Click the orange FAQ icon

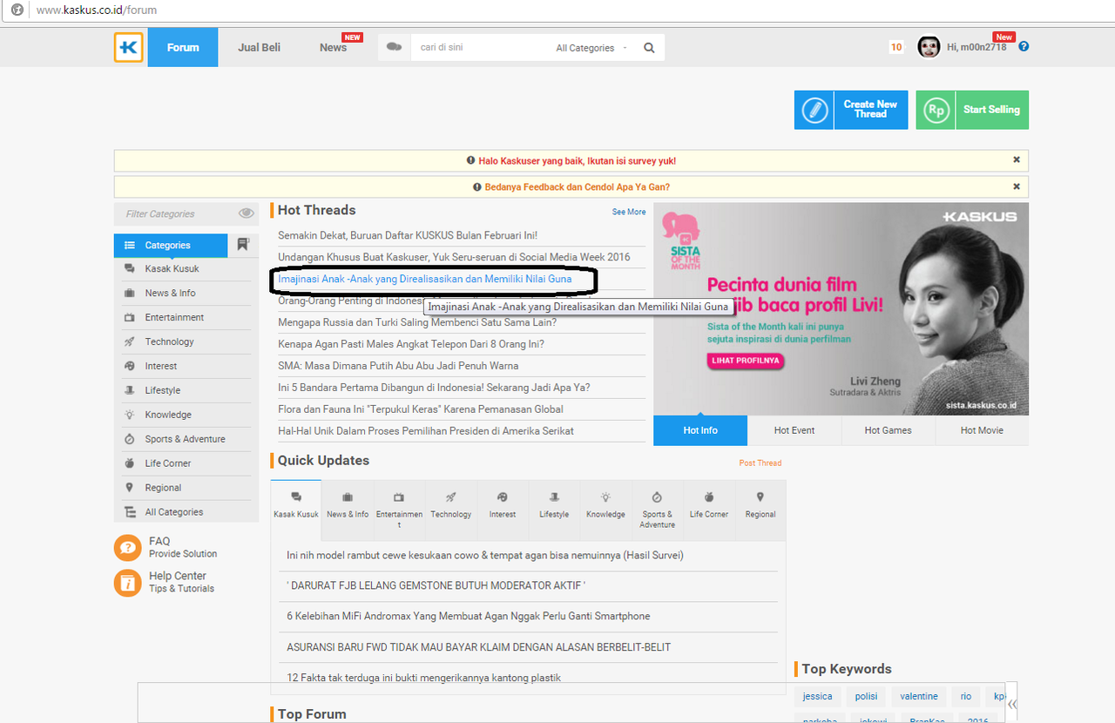click(127, 548)
